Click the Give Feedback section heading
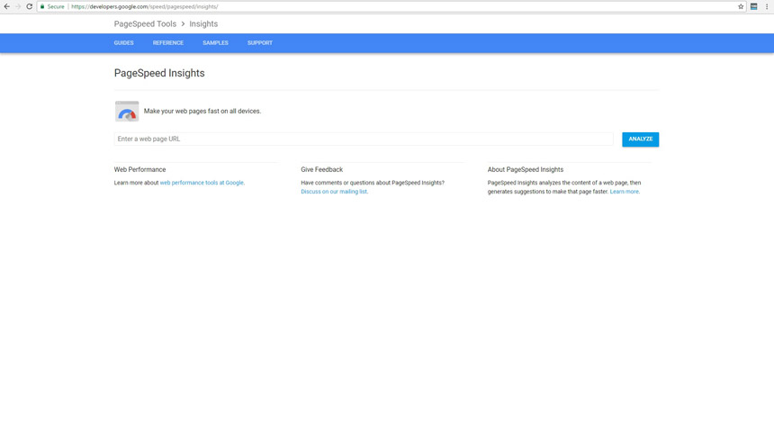Image resolution: width=774 pixels, height=423 pixels. [x=322, y=169]
